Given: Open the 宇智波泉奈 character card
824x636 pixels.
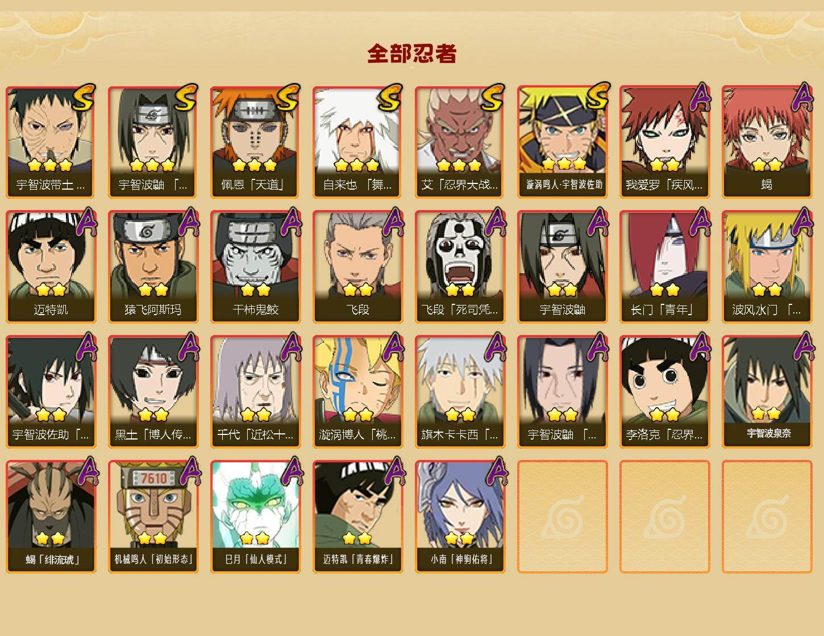Looking at the screenshot, I should click(767, 392).
